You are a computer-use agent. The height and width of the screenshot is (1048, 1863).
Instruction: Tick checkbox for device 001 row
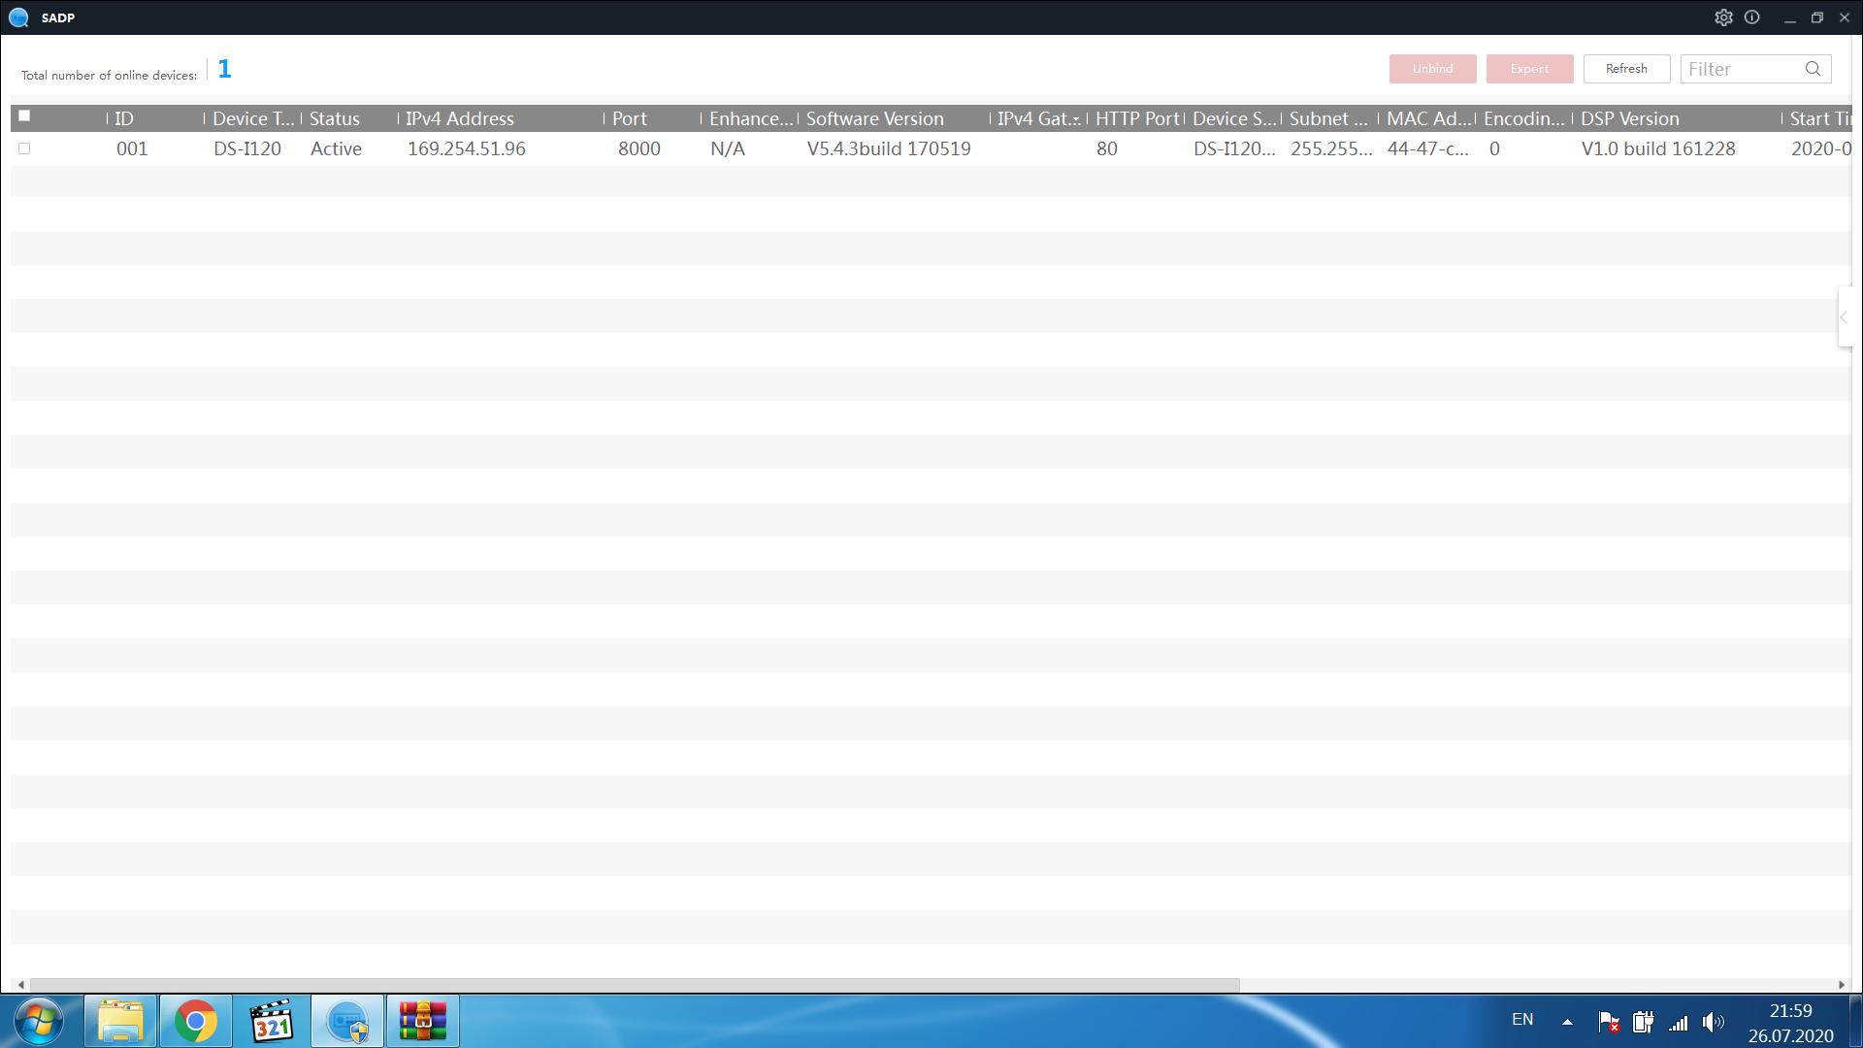24,148
